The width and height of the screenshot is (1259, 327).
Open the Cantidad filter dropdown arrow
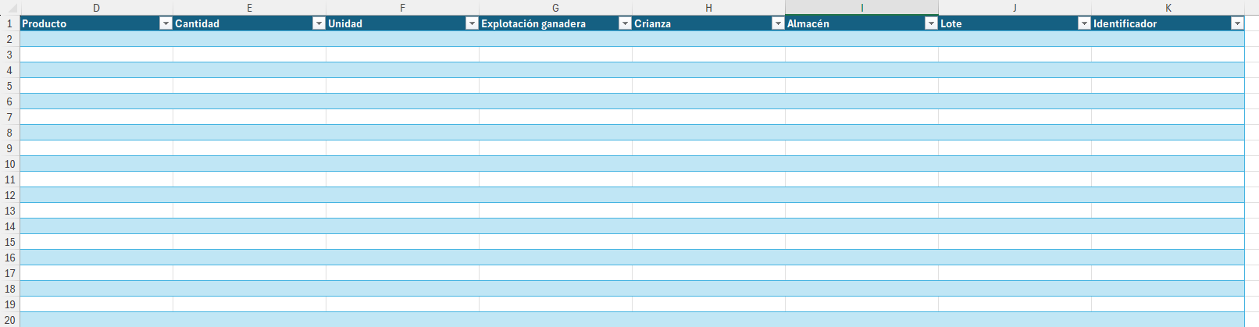pyautogui.click(x=319, y=23)
